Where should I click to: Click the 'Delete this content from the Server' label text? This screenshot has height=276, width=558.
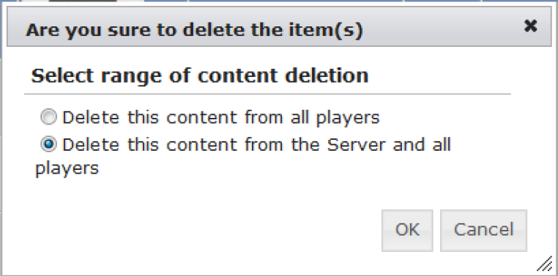coord(242,156)
